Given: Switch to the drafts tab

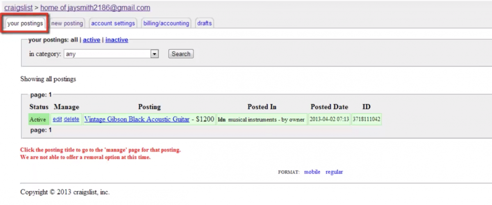Looking at the screenshot, I should pos(204,23).
